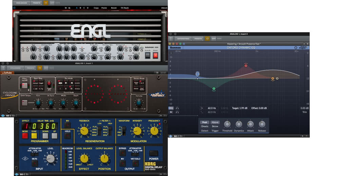The image size is (346, 176).
Task: Open ENGLSAVAGE plugin selector dropdown
Action: (22, 3)
